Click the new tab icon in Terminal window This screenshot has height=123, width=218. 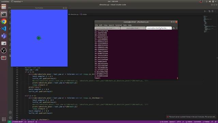point(174,28)
